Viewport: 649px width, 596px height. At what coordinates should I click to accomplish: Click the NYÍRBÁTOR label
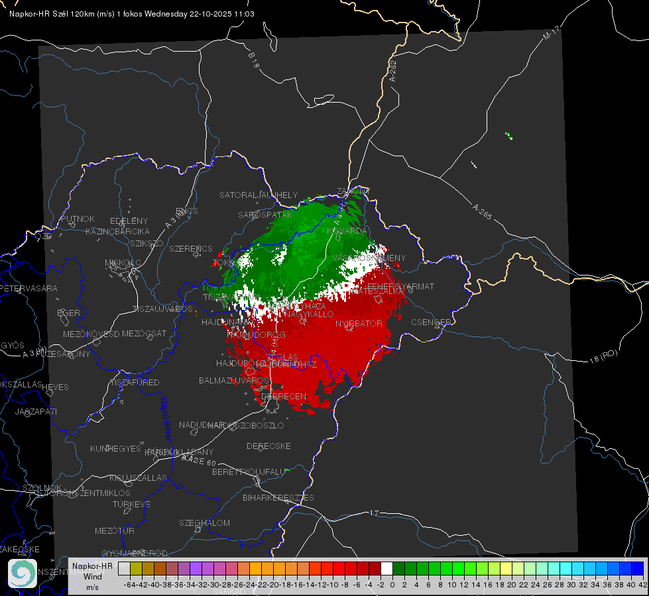[x=359, y=323]
